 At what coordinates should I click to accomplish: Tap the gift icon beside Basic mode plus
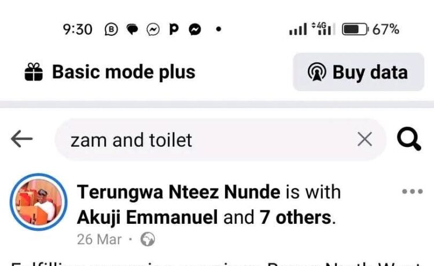(x=34, y=72)
